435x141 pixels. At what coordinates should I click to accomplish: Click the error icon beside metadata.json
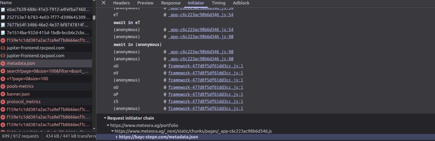3,63
